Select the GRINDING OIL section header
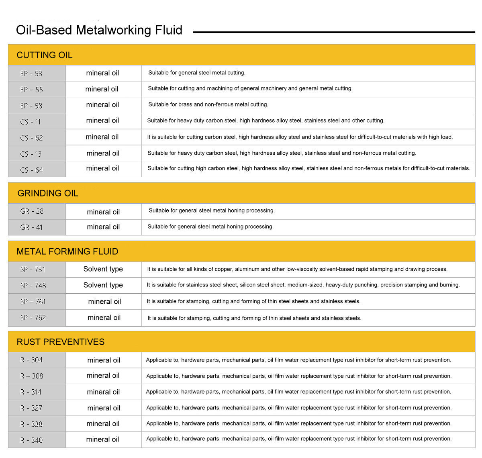 click(x=48, y=193)
